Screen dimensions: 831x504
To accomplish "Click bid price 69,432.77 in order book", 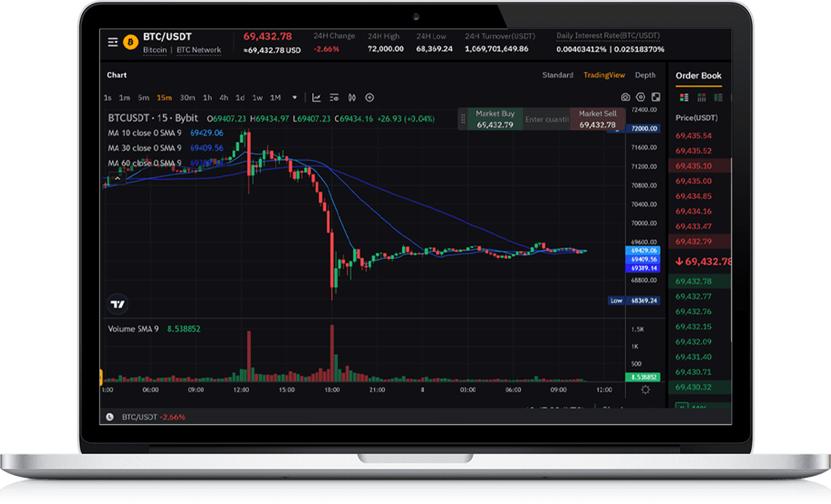I will point(694,297).
